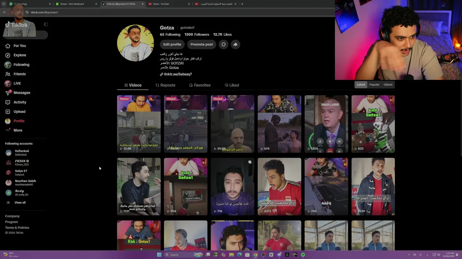Open the video with 674 views
This screenshot has height=259, width=462.
pyautogui.click(x=279, y=124)
